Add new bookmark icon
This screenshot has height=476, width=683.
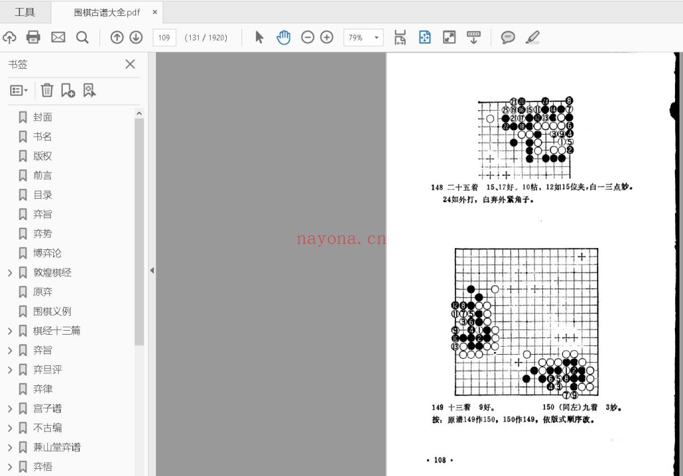pyautogui.click(x=68, y=91)
